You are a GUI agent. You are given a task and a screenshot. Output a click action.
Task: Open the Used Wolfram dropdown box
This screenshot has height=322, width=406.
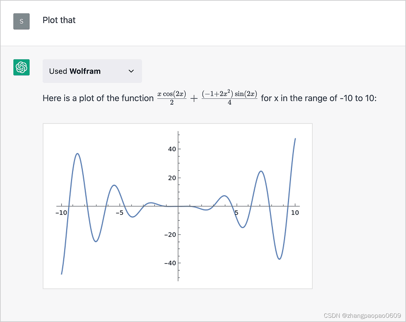click(x=92, y=71)
